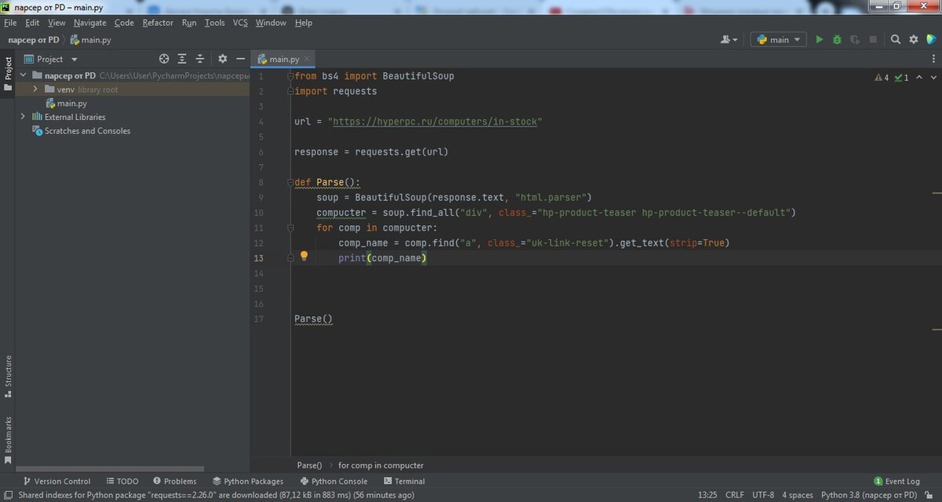Viewport: 942px width, 502px height.
Task: Open the Help menu
Action: click(304, 23)
